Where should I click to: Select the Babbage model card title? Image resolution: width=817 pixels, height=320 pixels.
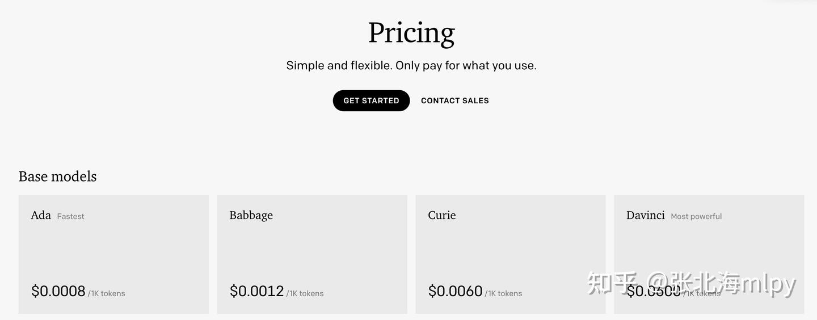[x=251, y=215]
